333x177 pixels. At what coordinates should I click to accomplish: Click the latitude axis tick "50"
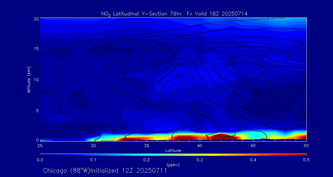tap(306, 146)
